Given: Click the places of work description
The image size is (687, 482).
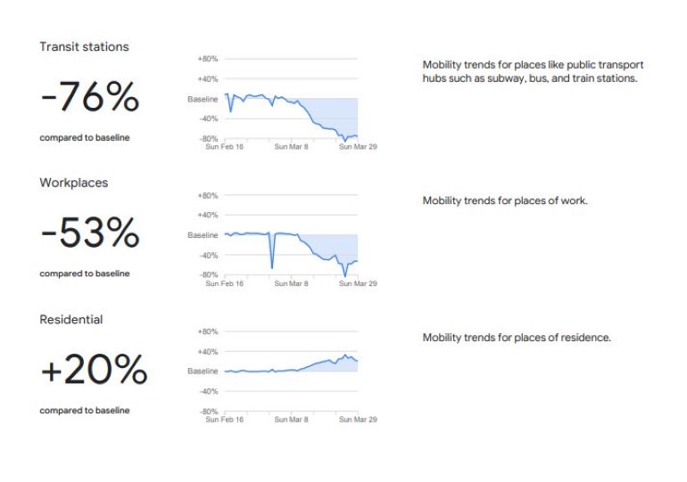Looking at the screenshot, I should [x=504, y=201].
